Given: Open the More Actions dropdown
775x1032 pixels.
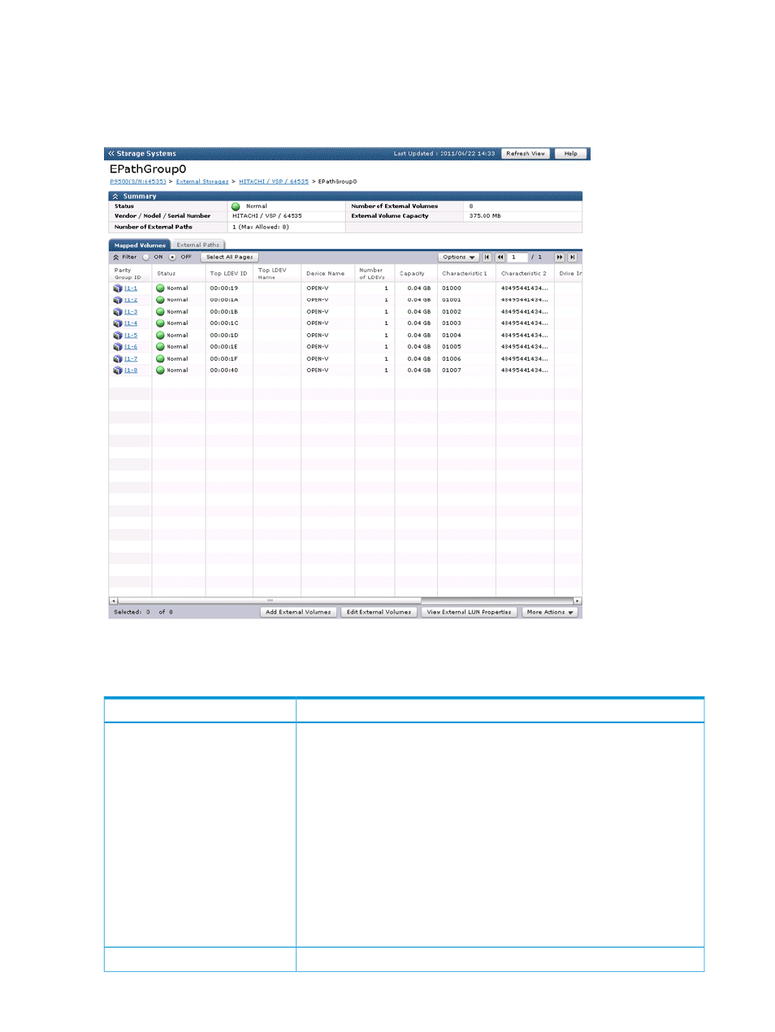Looking at the screenshot, I should pyautogui.click(x=550, y=613).
